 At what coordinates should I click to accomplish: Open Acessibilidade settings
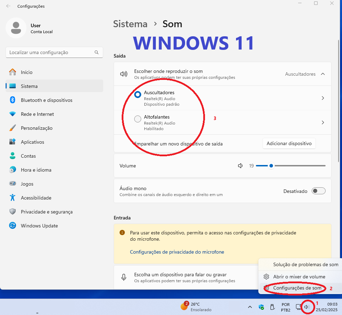(54, 198)
